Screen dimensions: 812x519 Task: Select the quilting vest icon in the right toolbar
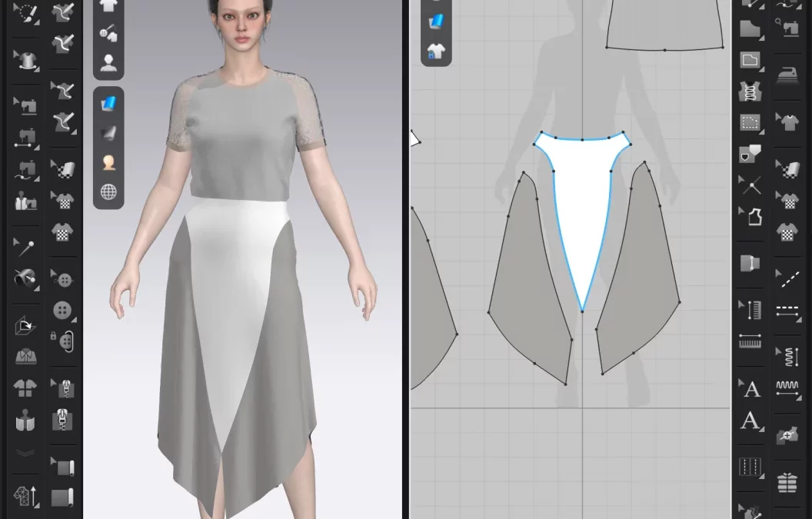tap(750, 91)
